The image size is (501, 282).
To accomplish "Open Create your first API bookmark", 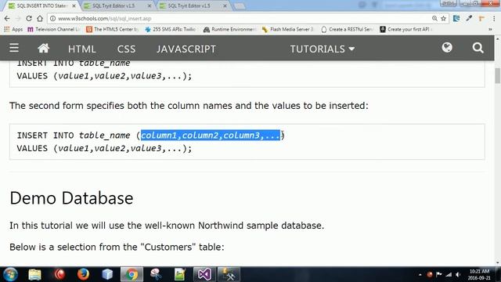I will pyautogui.click(x=405, y=30).
